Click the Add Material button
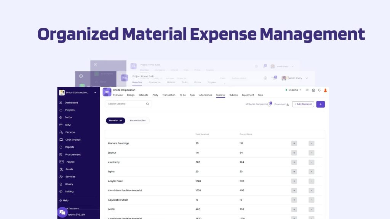Viewport: 390px width, 219px height. point(303,104)
